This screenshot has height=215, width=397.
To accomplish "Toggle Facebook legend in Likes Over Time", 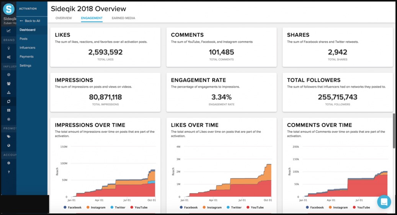I will click(189, 207).
